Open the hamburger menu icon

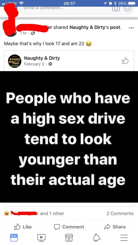click(x=124, y=238)
